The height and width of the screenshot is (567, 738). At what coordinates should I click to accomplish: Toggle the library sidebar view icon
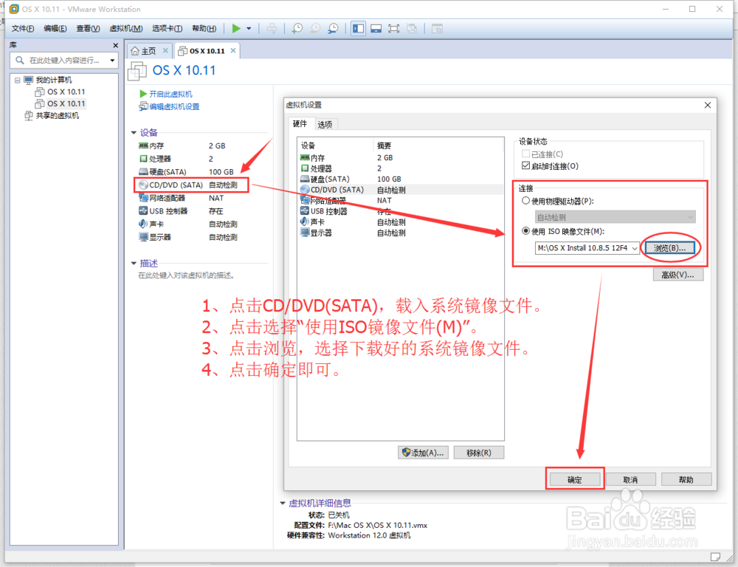(x=358, y=29)
